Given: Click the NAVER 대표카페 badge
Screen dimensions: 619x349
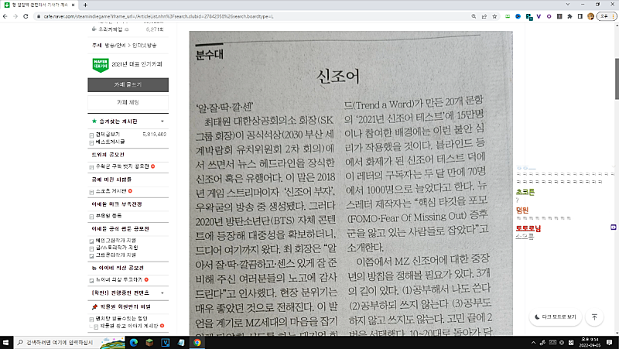Looking at the screenshot, I should click(101, 65).
